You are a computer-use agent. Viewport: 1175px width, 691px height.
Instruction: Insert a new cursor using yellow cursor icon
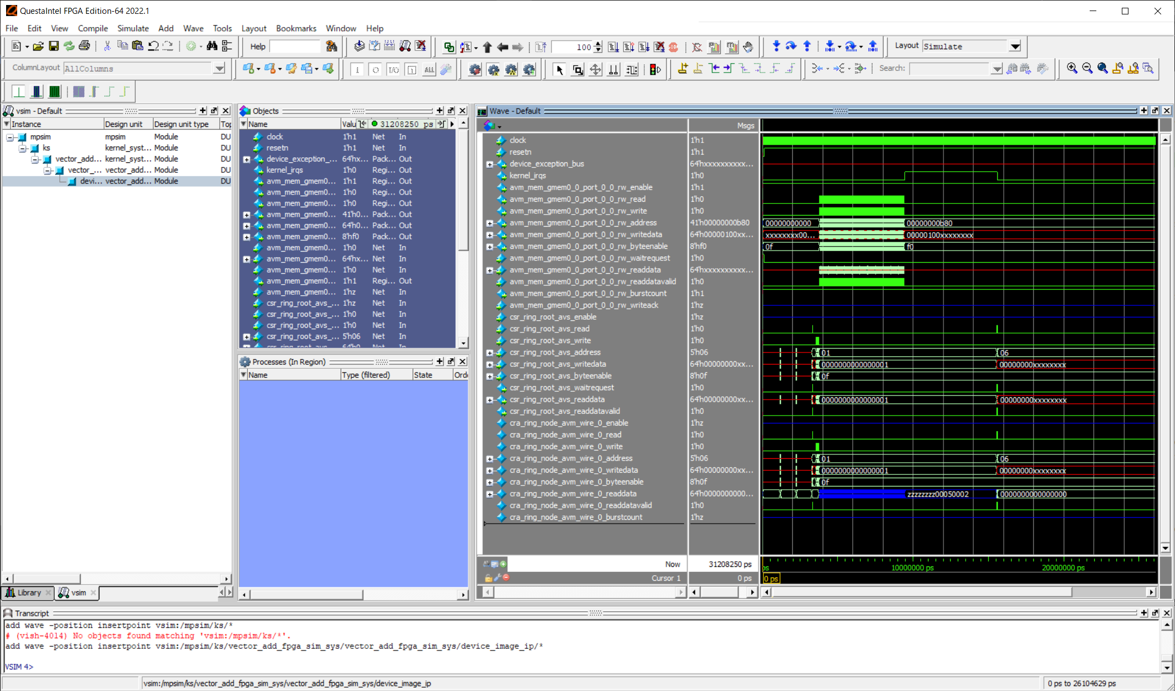pyautogui.click(x=683, y=69)
